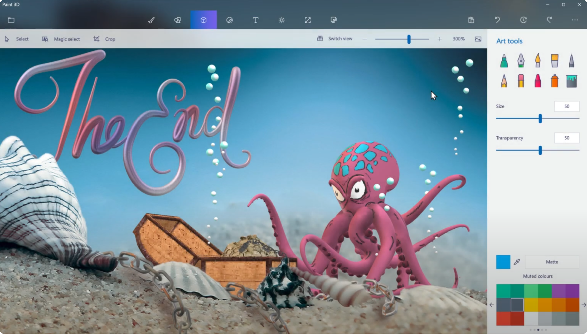Go to next colour palette page
Screen dimensions: 587x334
[584, 305]
